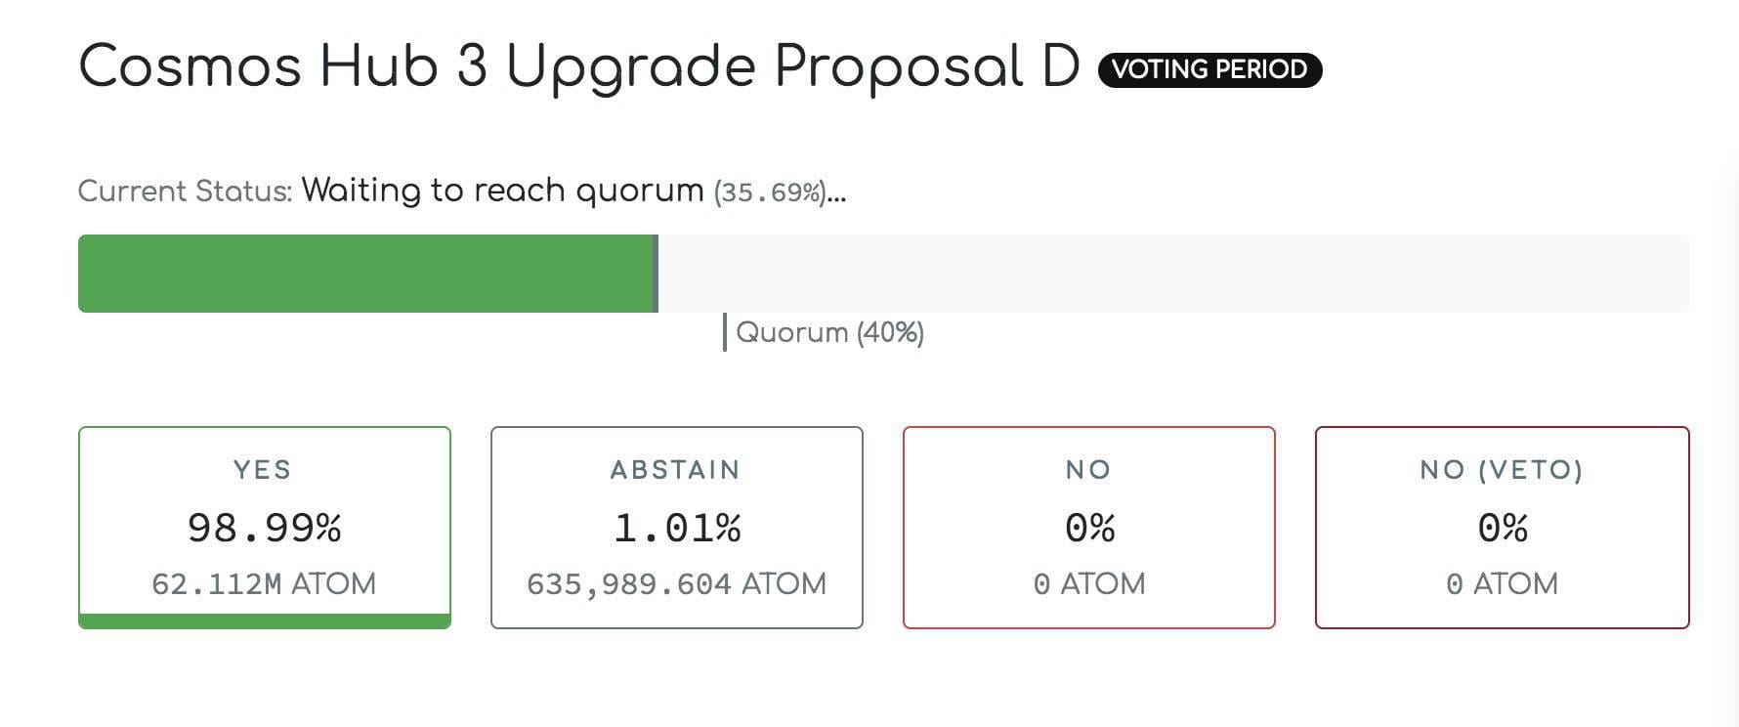Click the green filled portion of the progress bar
The image size is (1739, 727).
coord(366,274)
